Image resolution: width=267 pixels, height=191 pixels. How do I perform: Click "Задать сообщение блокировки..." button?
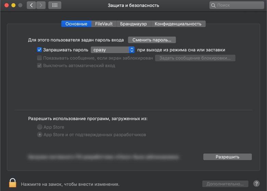[195, 58]
